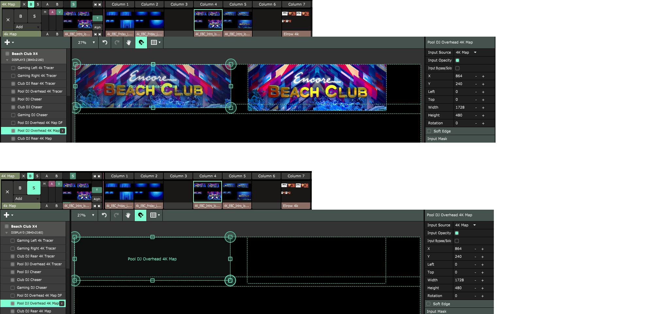Select the Column 3 header in the upper window

point(179,5)
